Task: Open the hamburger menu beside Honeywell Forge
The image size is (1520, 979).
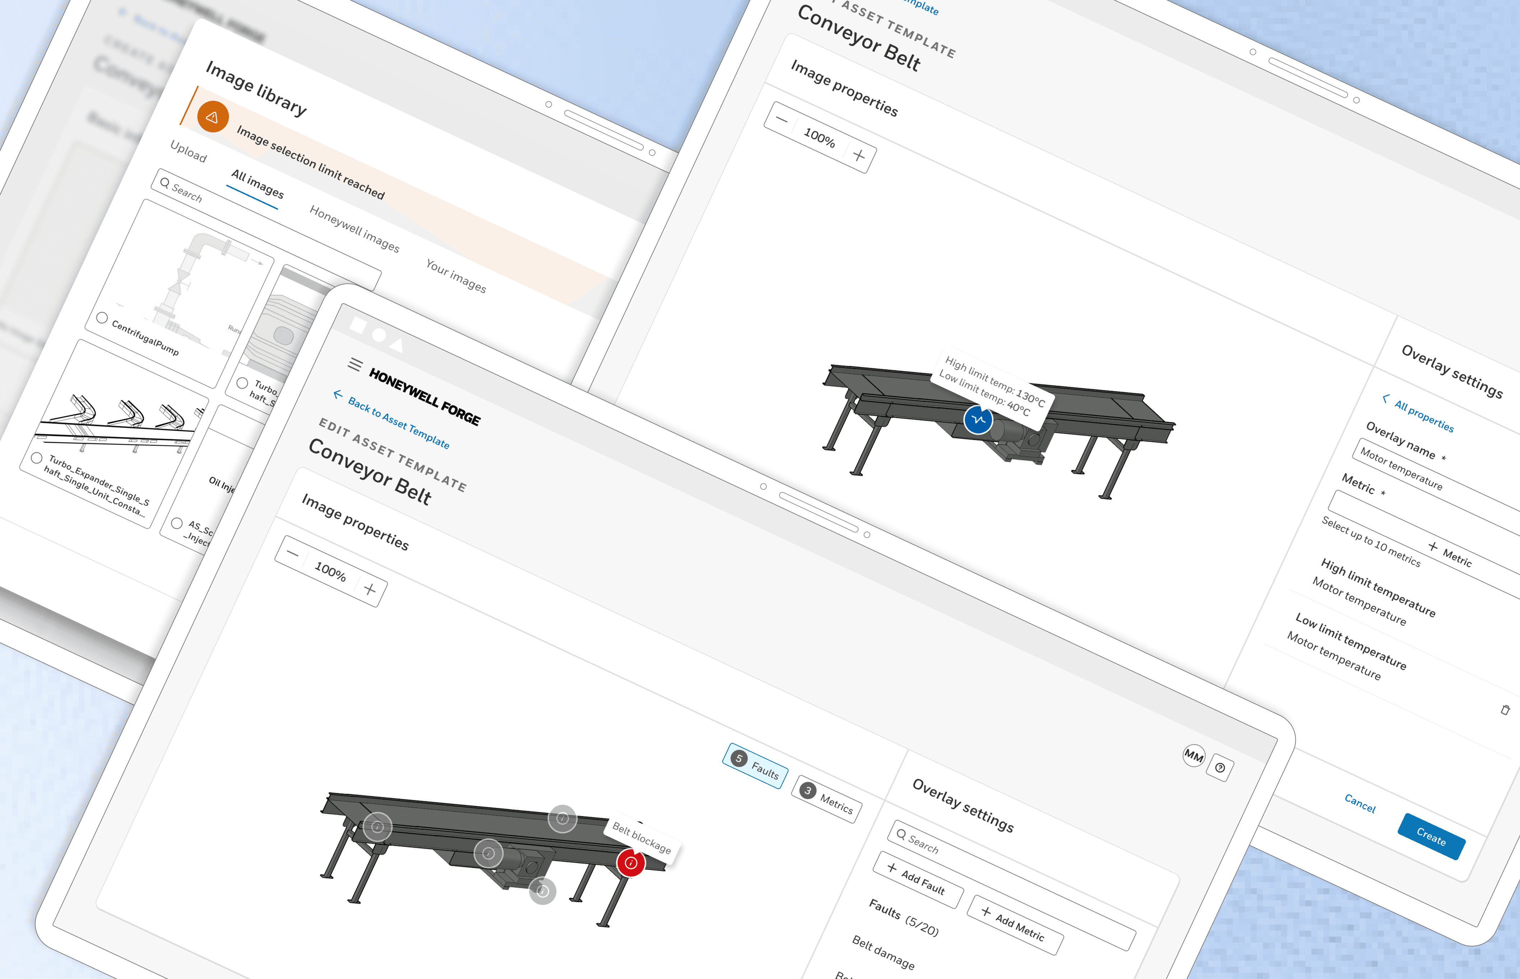Action: coord(355,364)
